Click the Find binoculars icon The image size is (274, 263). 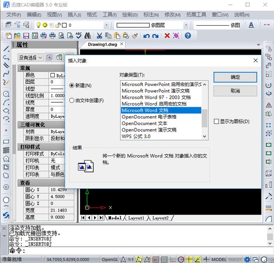click(88, 36)
